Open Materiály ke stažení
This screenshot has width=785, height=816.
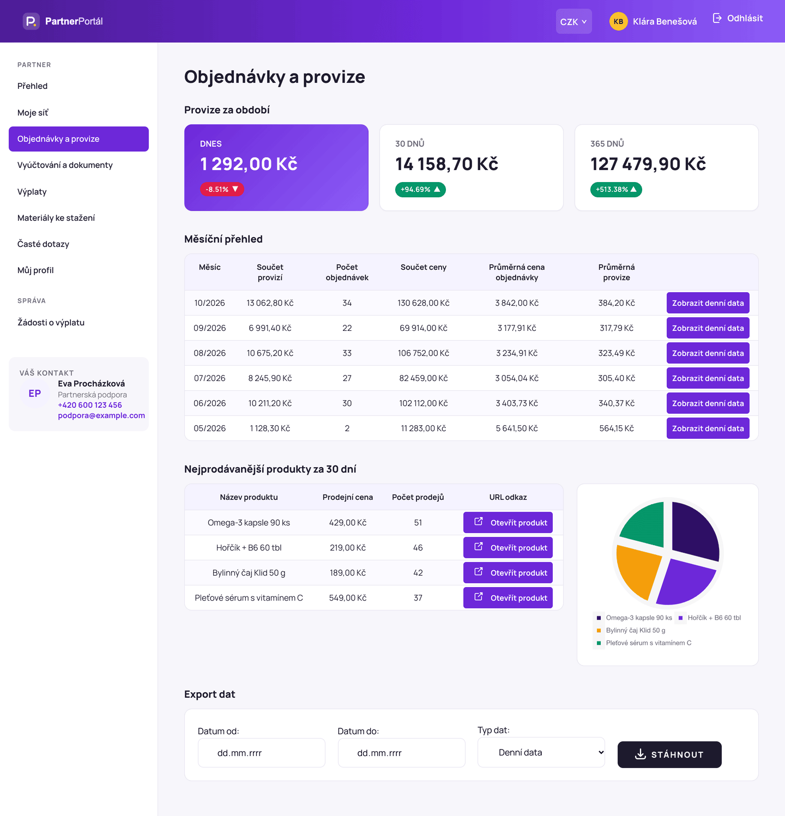(78, 218)
